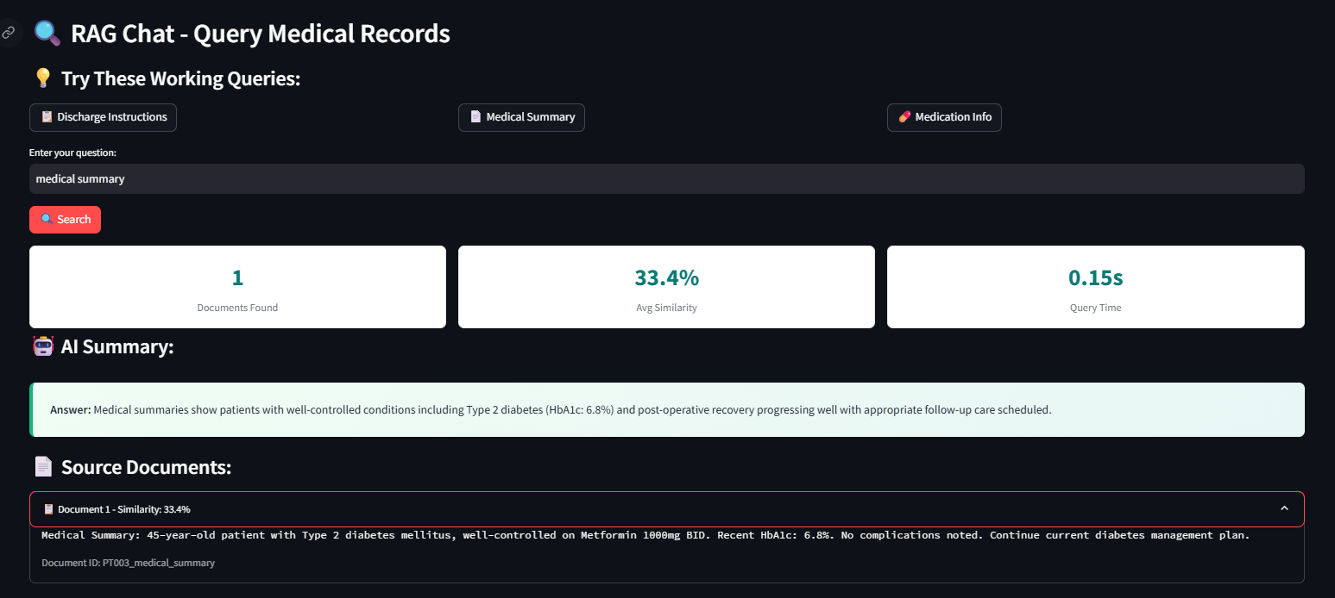This screenshot has width=1335, height=598.
Task: Click the page icon beside Source Documents heading
Action: (43, 467)
